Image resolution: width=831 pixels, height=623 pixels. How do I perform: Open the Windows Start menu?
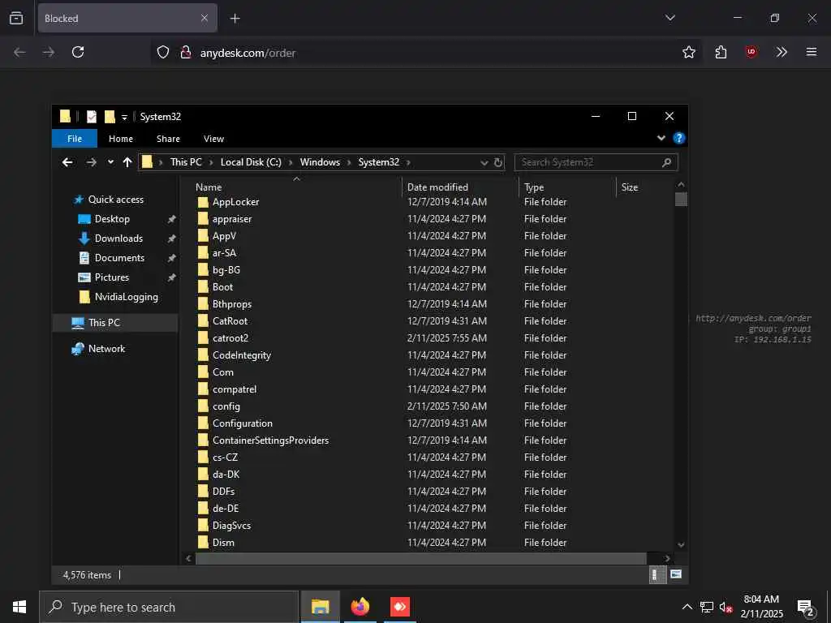click(19, 607)
